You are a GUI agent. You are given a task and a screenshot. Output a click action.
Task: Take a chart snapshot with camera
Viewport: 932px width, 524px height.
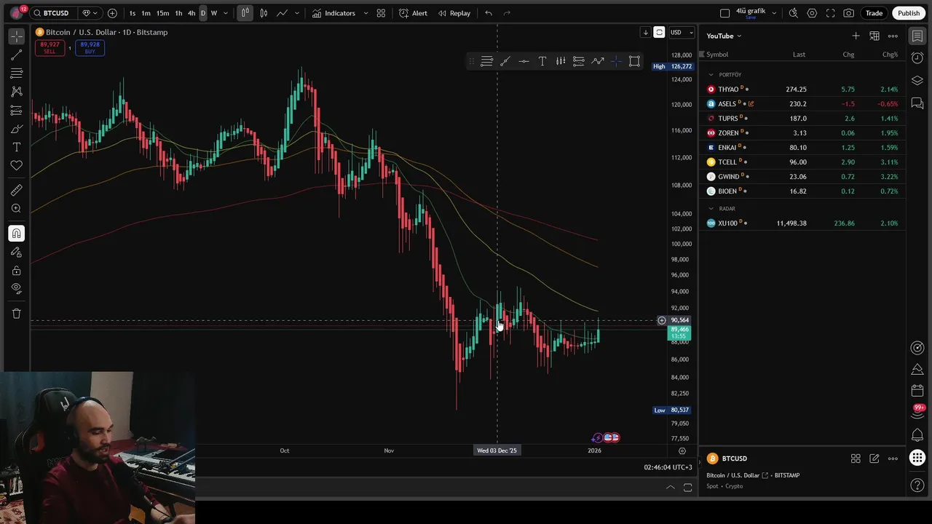pos(849,13)
